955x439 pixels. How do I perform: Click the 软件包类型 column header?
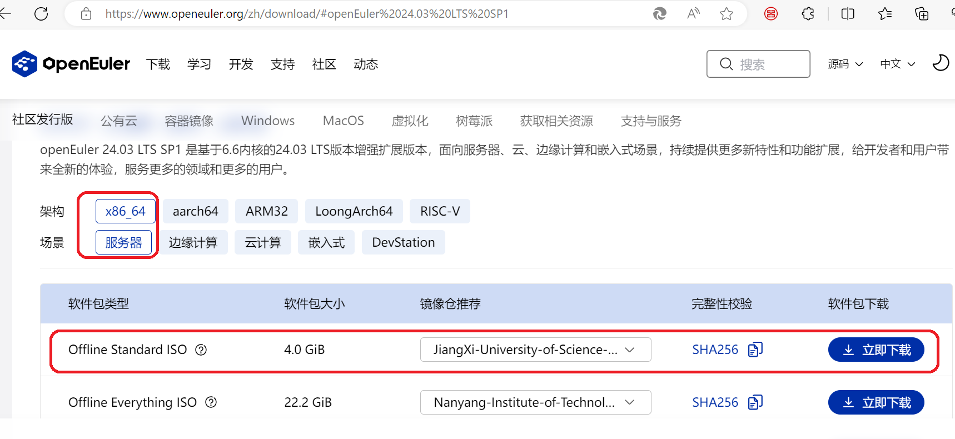98,303
